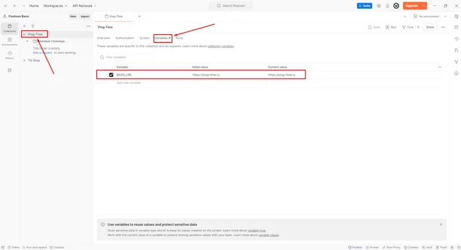Click the plus icon to open new tab
The image size is (461, 250).
pyautogui.click(x=140, y=16)
